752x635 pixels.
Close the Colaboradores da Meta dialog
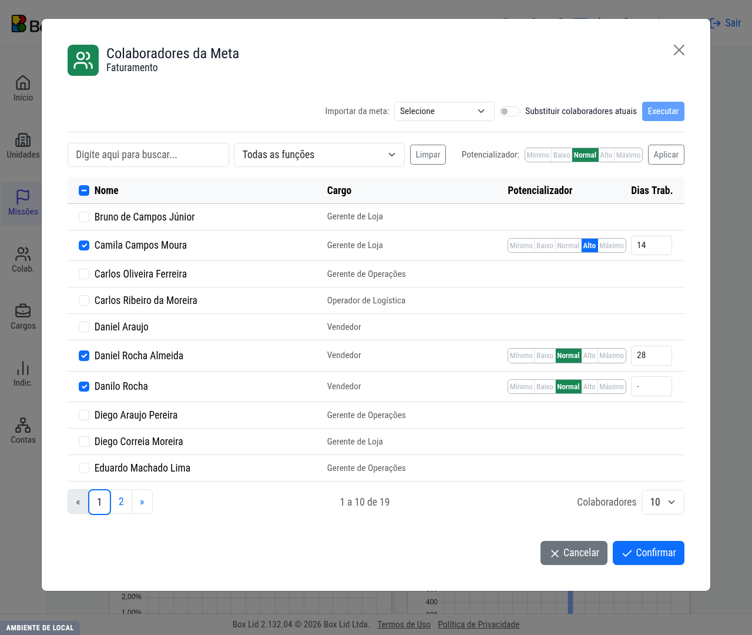pos(679,50)
